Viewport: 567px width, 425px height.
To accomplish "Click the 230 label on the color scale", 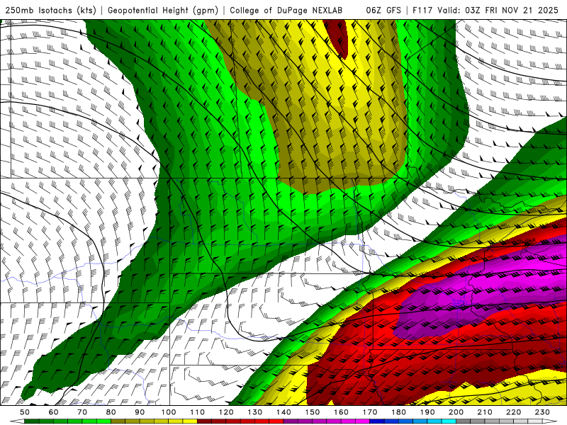I will tap(542, 412).
